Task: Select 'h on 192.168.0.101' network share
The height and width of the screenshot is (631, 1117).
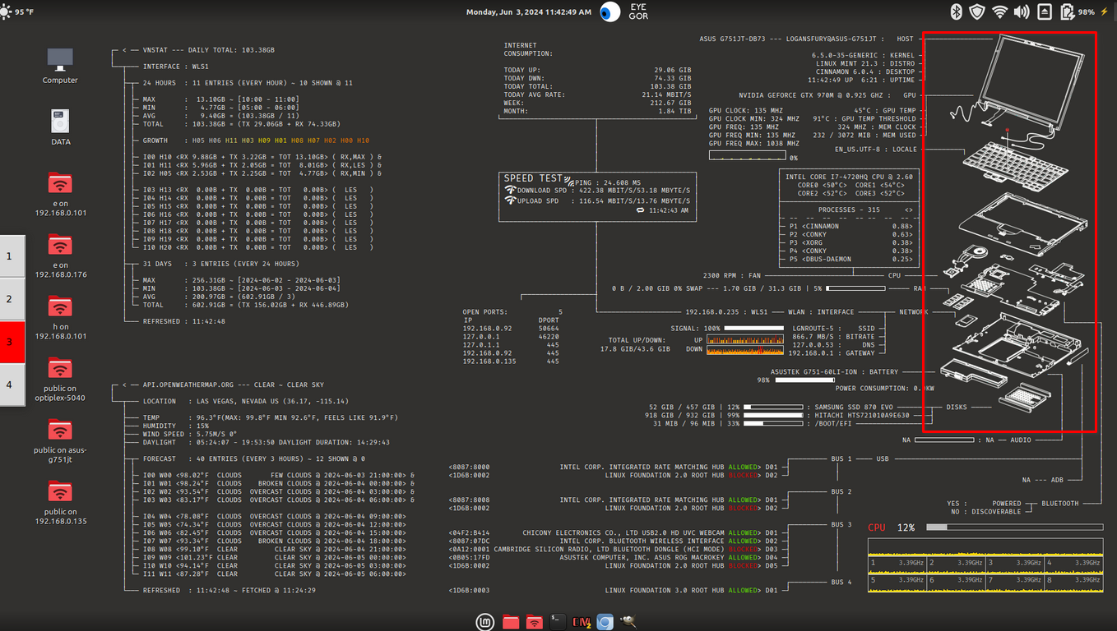Action: click(60, 318)
